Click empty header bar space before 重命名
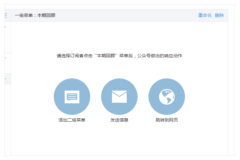 pyautogui.click(x=128, y=15)
